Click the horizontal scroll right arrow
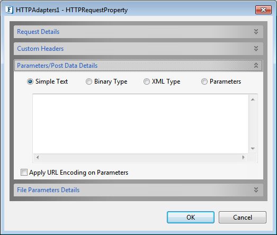This screenshot has width=277, height=235. [x=244, y=157]
